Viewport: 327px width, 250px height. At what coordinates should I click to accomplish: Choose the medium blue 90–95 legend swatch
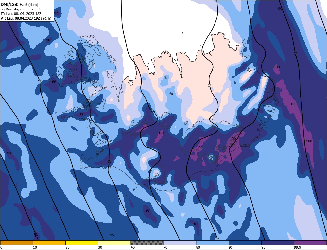[x=245, y=242]
